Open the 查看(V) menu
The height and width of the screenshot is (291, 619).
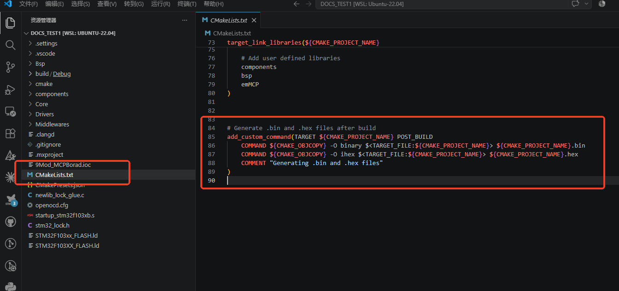pyautogui.click(x=107, y=4)
